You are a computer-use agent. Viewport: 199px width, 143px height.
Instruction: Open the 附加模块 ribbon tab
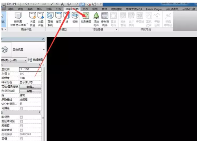coord(117,9)
